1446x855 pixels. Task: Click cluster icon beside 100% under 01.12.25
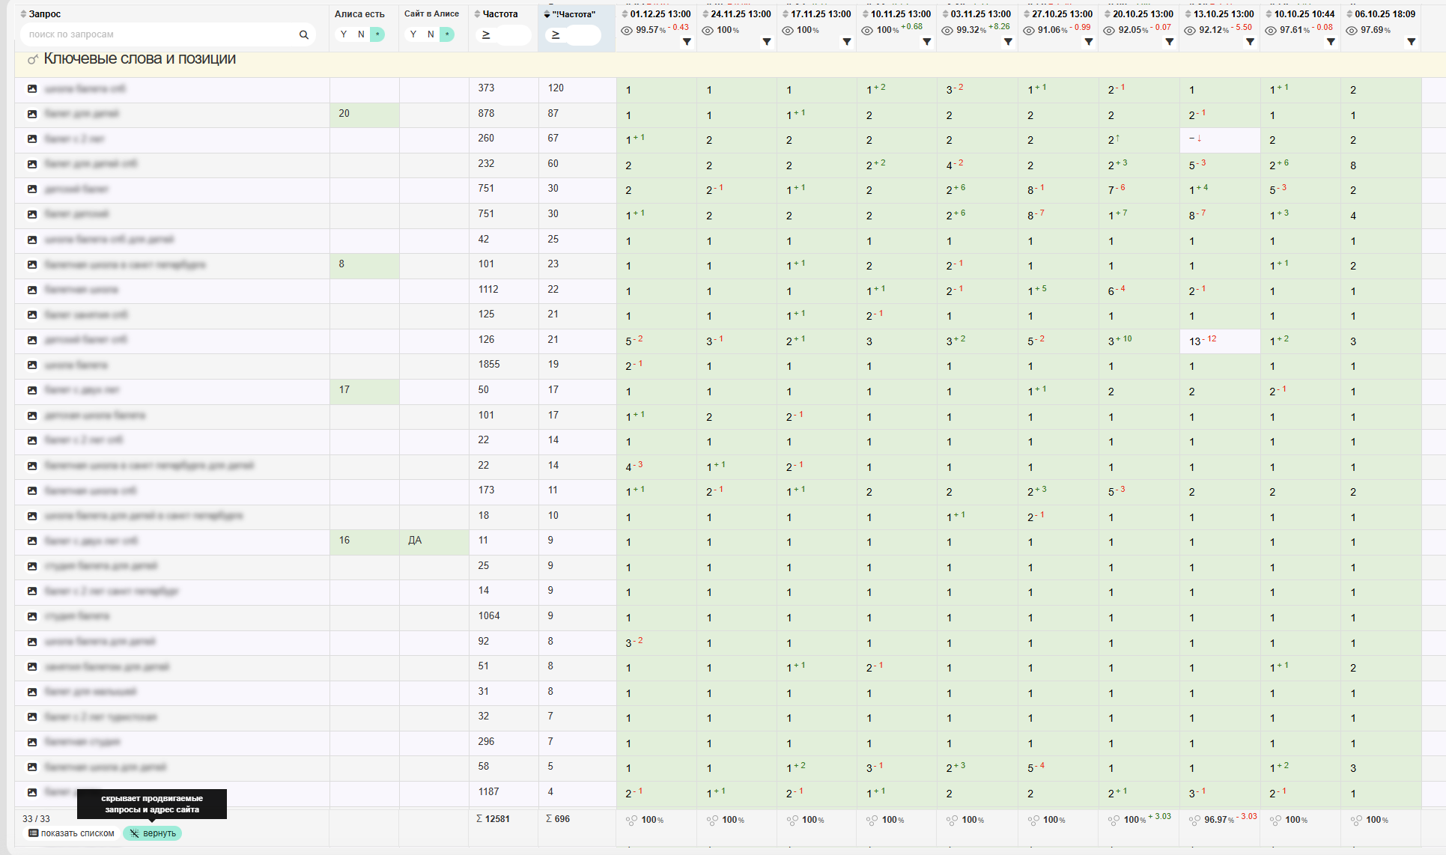coord(631,821)
